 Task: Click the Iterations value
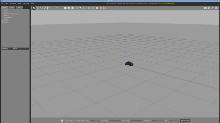(x=158, y=121)
